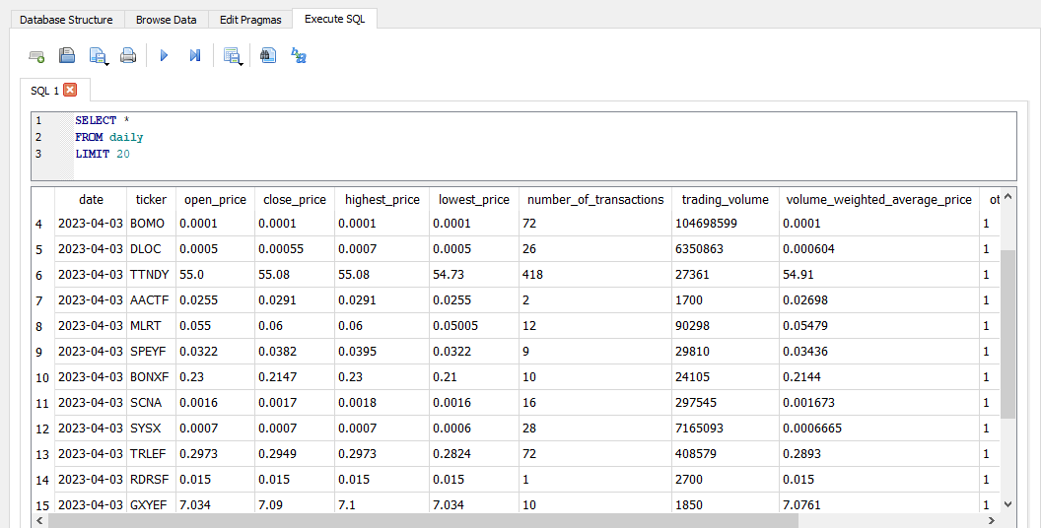Select the RDRSF ticker cell
The image size is (1041, 528).
151,479
